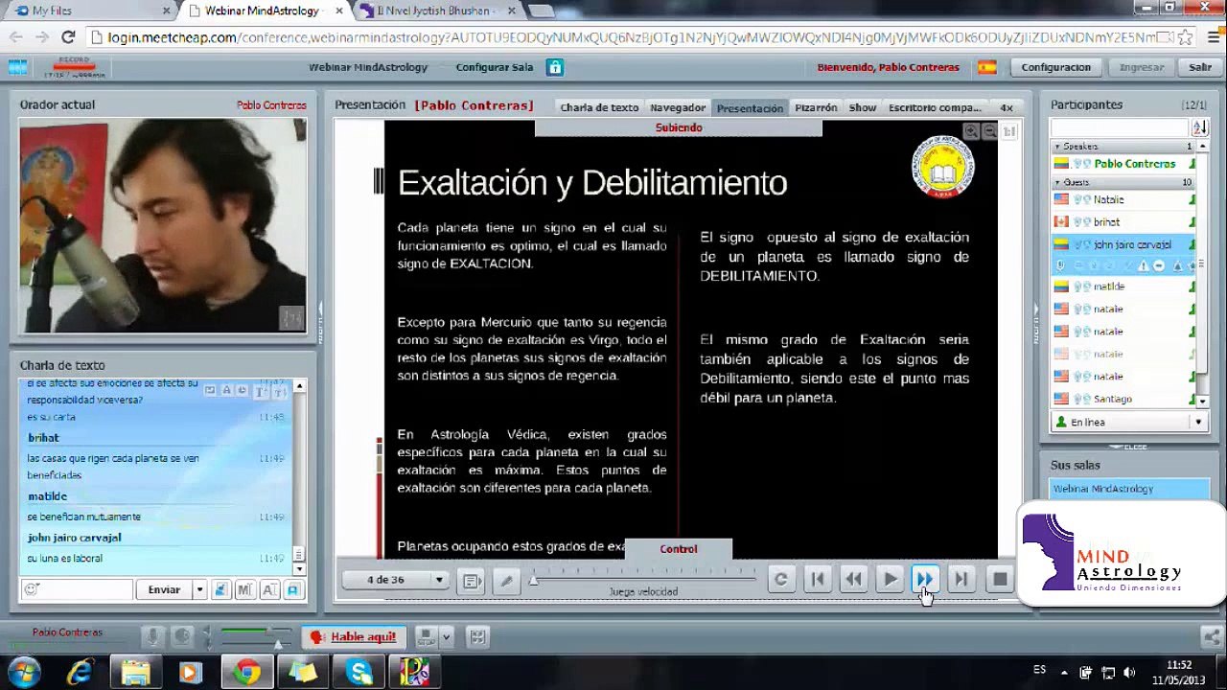Viewport: 1227px width, 690px height.
Task: Click the rewind playback button
Action: [x=853, y=580]
